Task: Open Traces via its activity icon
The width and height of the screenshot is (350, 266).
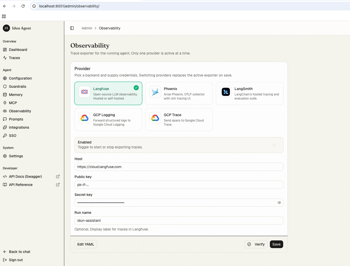Action: coord(5,58)
